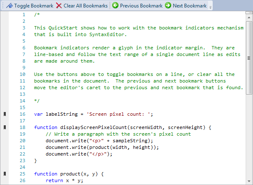Click the Next Bookmark text label
253x185 pixels.
[x=189, y=6]
